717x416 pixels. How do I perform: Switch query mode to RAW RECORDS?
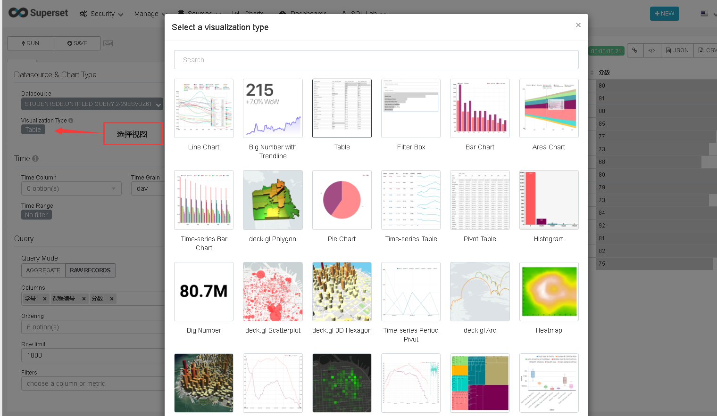(90, 270)
